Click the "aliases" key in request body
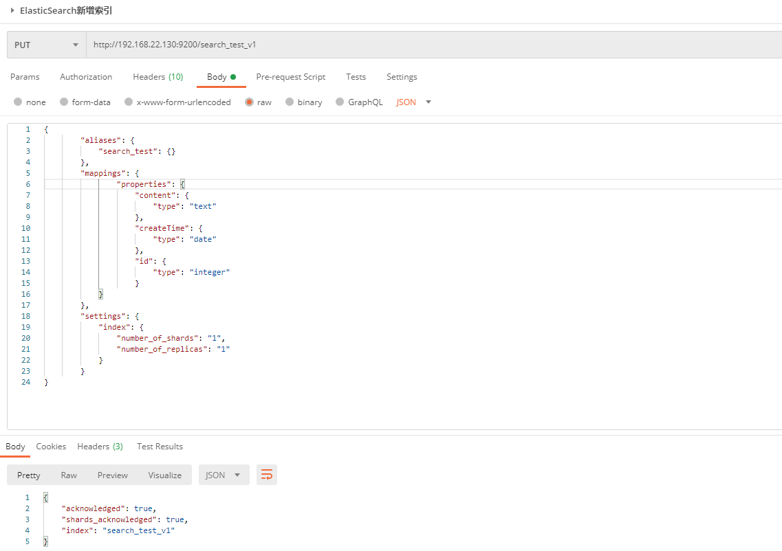The image size is (782, 551). [x=101, y=140]
